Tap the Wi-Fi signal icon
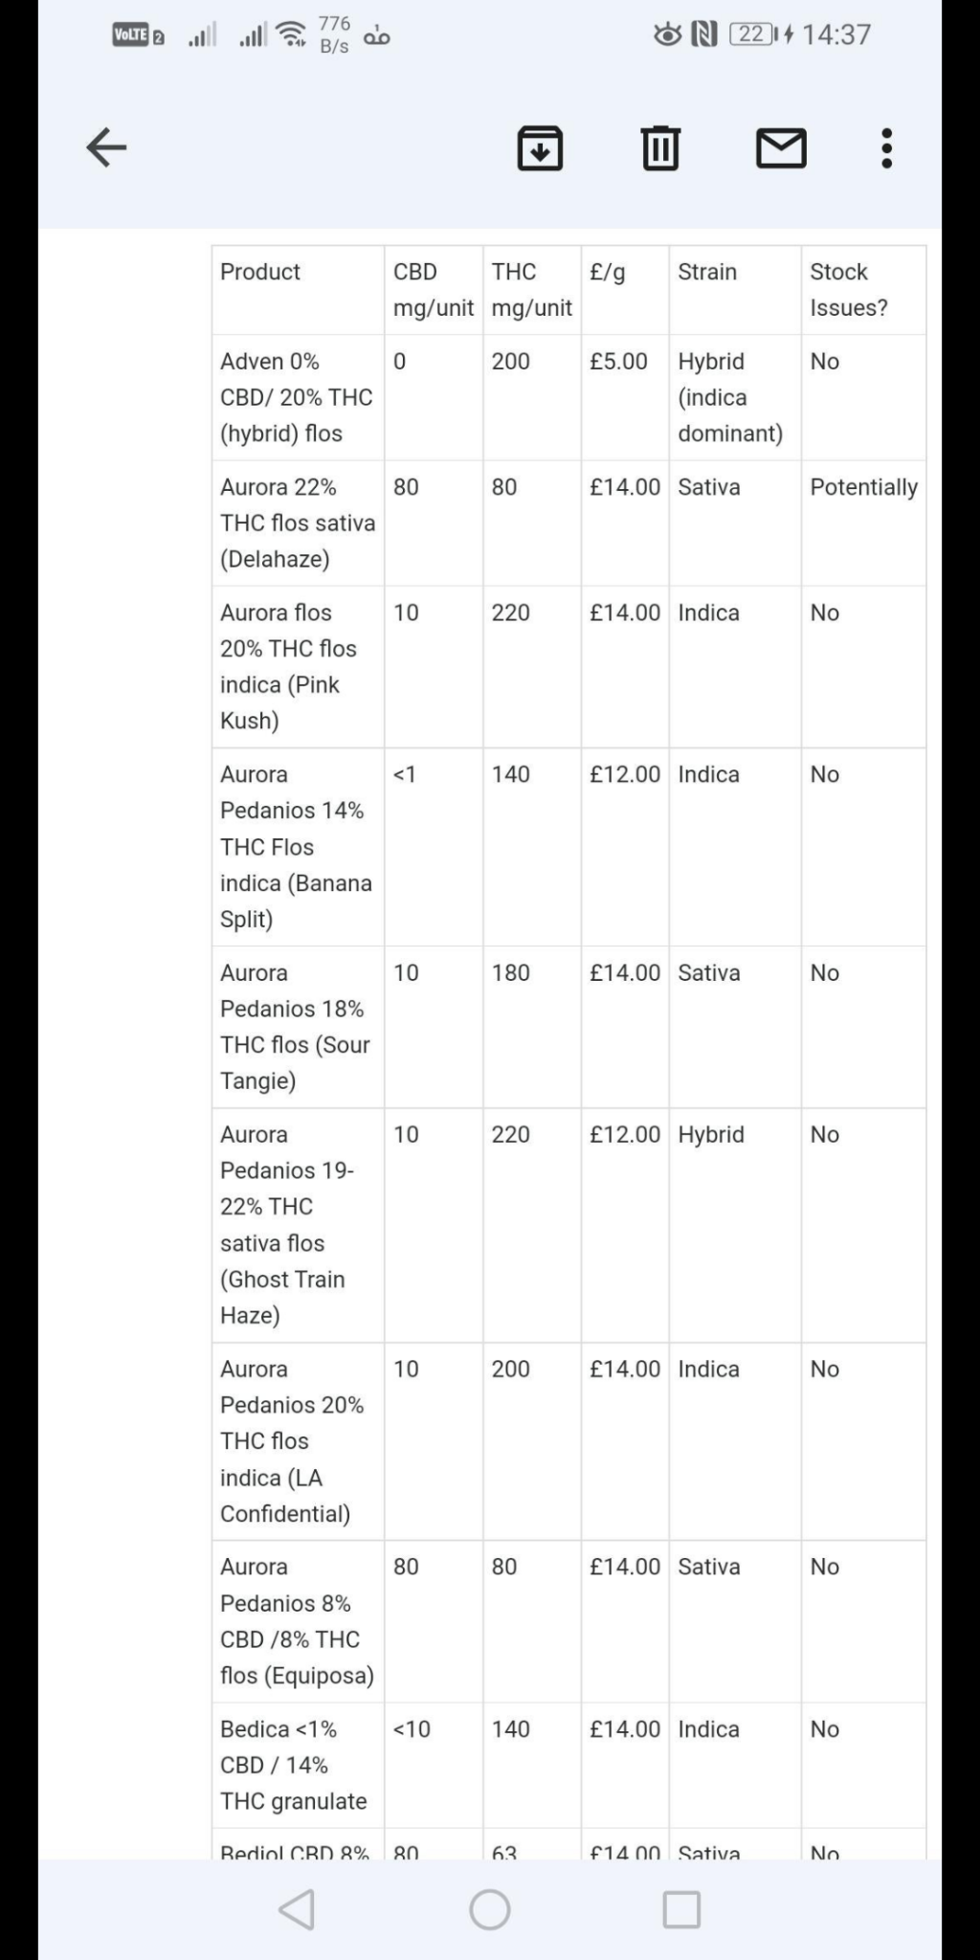Image resolution: width=980 pixels, height=1960 pixels. pyautogui.click(x=291, y=35)
